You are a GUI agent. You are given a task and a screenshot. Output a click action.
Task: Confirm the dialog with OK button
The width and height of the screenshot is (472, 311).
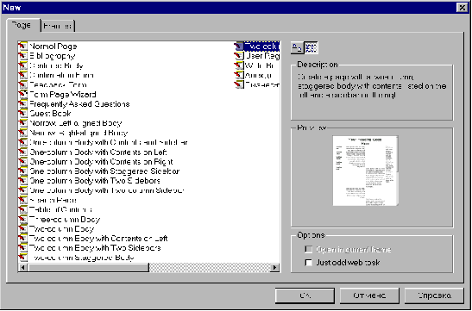point(305,295)
